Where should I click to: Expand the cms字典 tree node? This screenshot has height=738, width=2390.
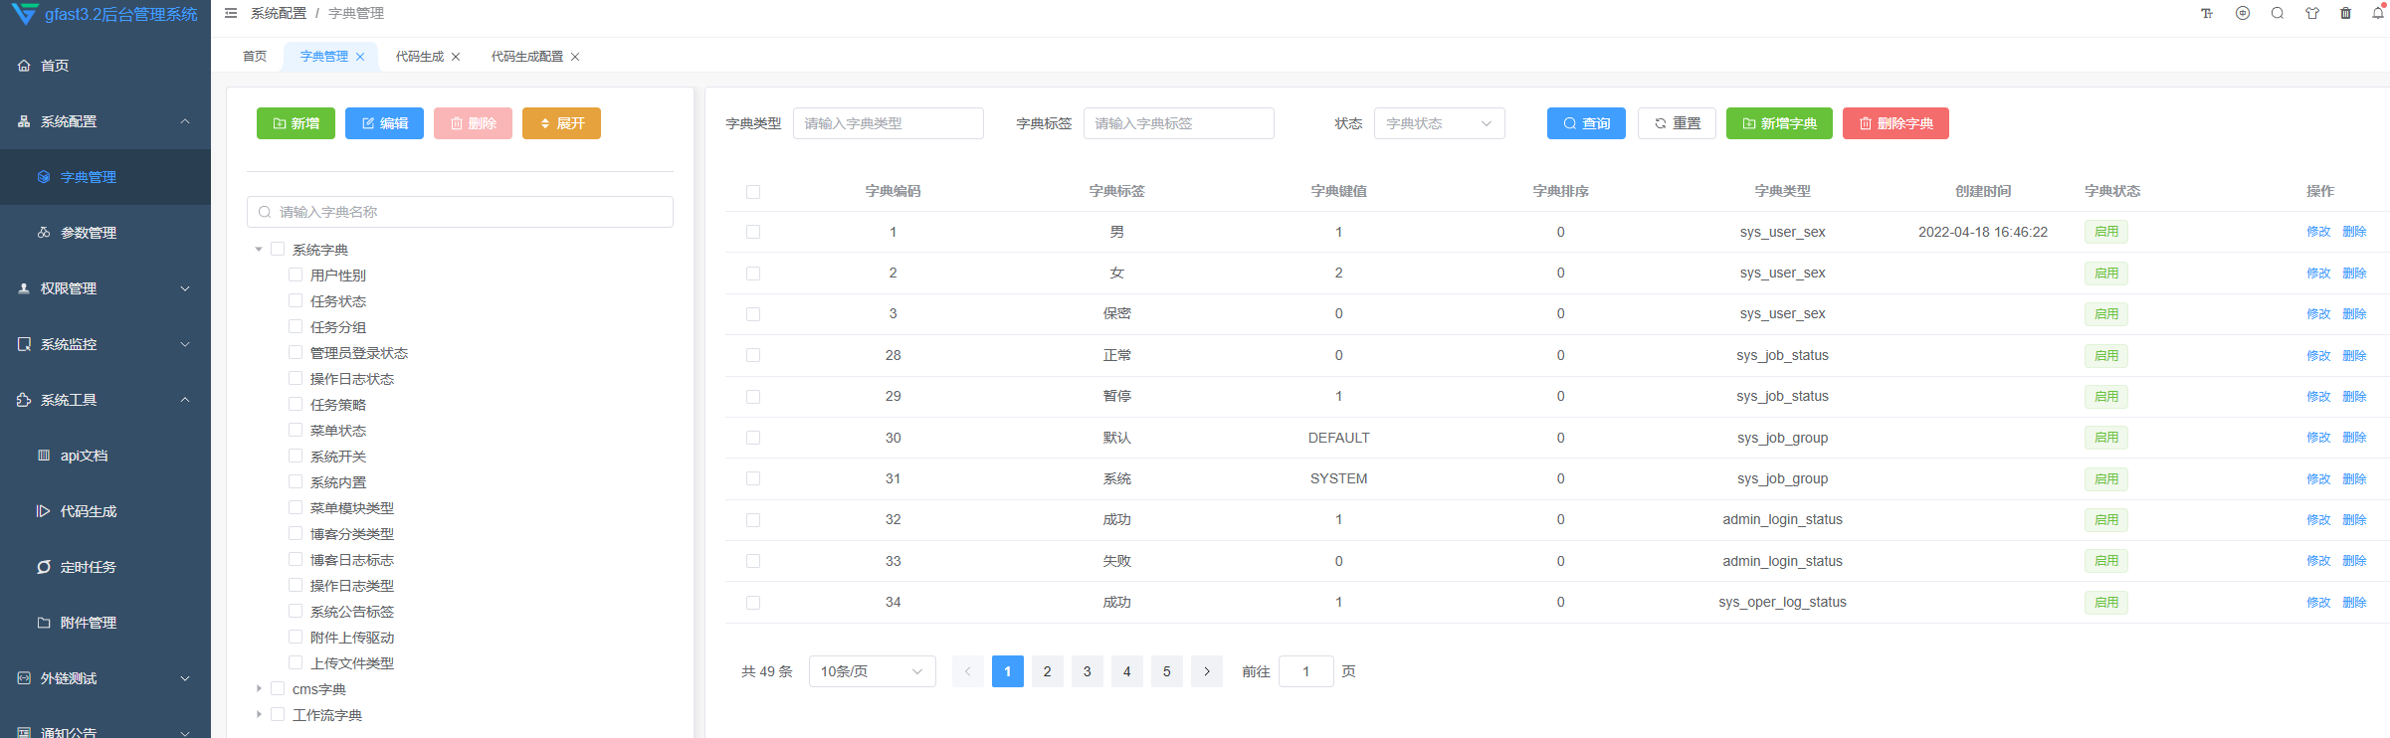click(x=259, y=688)
